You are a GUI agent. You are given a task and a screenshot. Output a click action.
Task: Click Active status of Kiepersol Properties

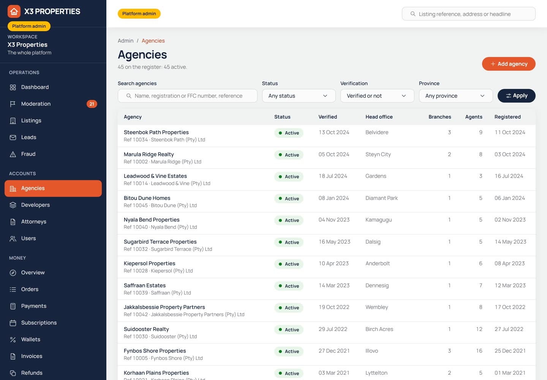coord(289,264)
